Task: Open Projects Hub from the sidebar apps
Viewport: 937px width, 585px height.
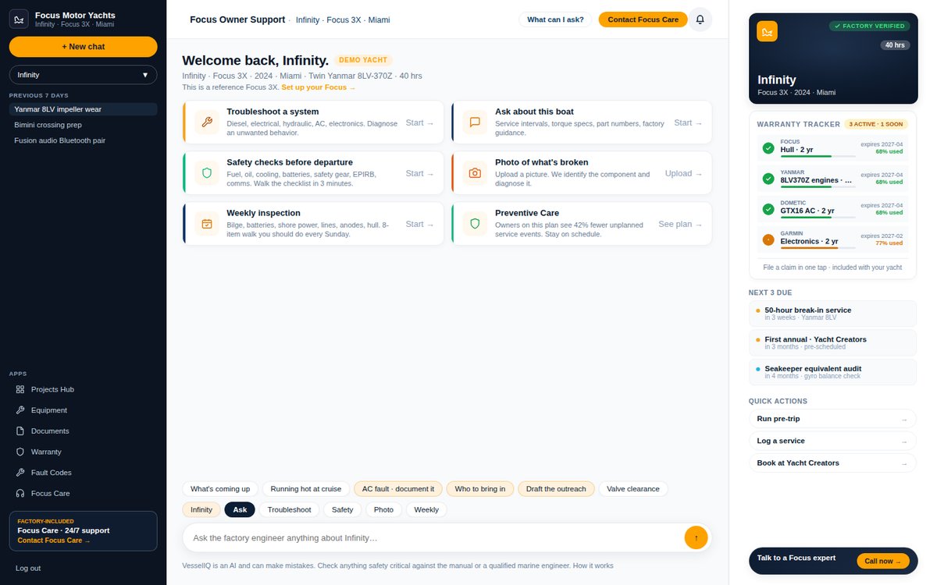Action: (x=83, y=389)
